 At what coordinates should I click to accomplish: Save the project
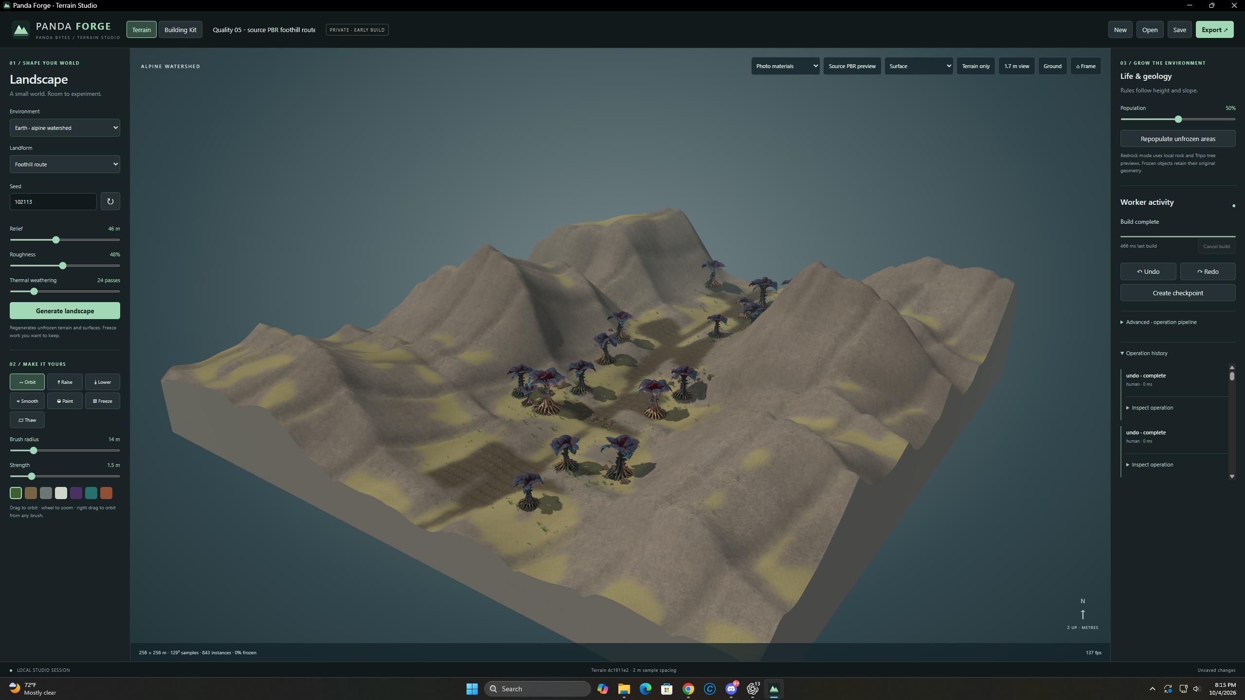coord(1179,30)
